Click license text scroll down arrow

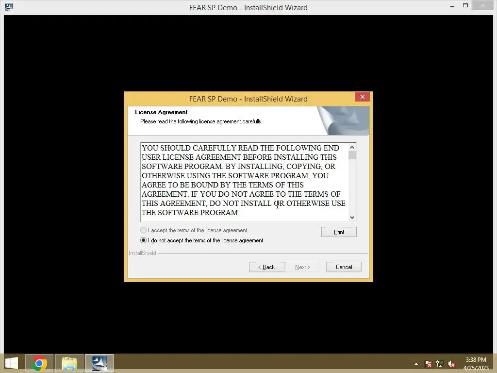point(352,218)
